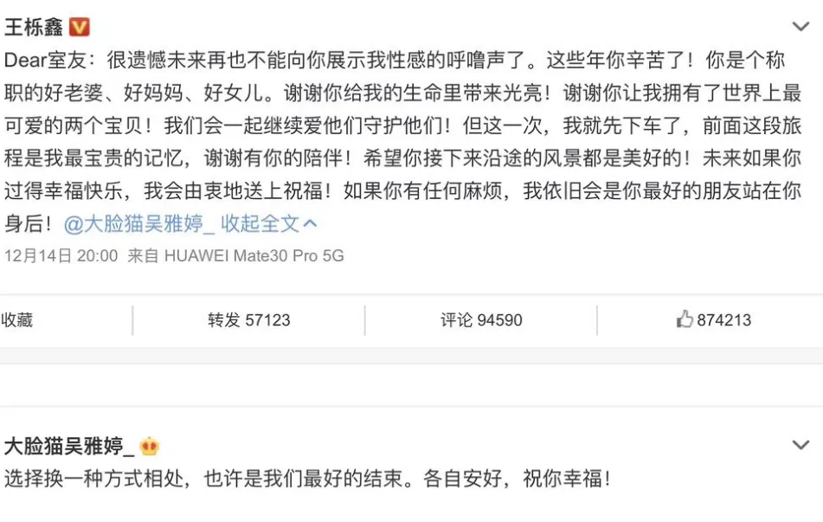Toggle 收藏 to favorite this post

(16, 319)
